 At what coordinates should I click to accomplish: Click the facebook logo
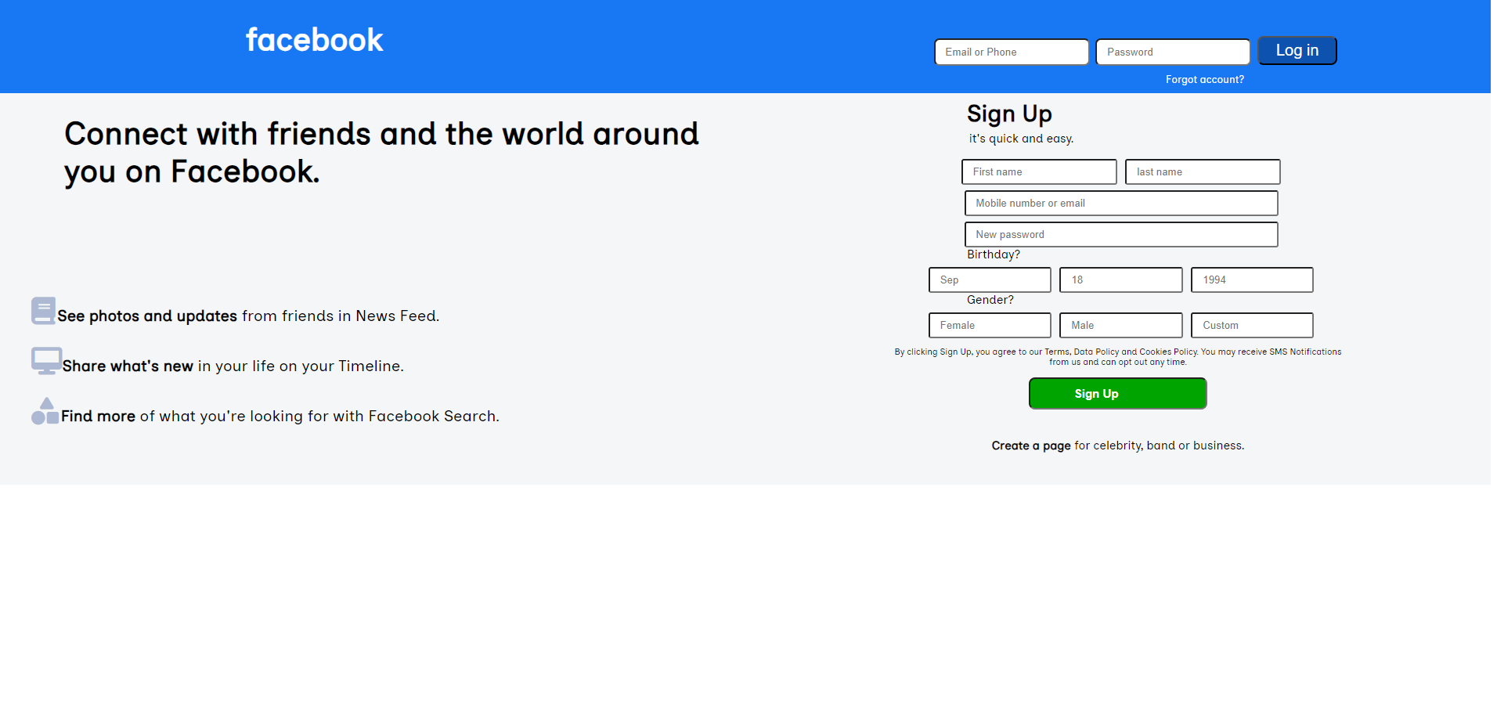pos(313,39)
